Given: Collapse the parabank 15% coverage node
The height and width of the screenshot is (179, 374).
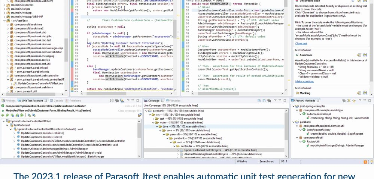Looking at the screenshot, I should tap(146, 111).
